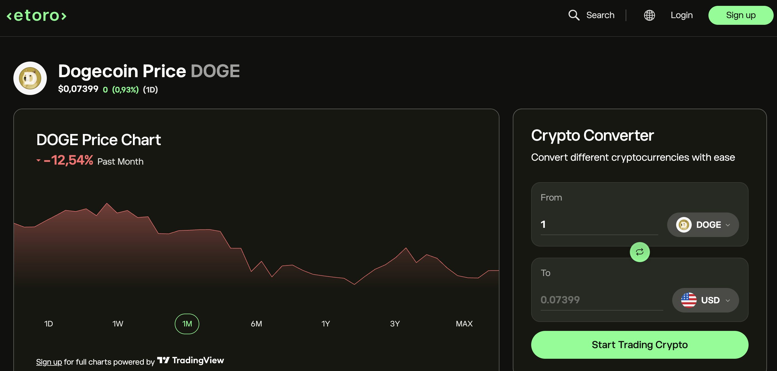The height and width of the screenshot is (371, 777).
Task: Swap From and To currencies
Action: click(x=639, y=252)
